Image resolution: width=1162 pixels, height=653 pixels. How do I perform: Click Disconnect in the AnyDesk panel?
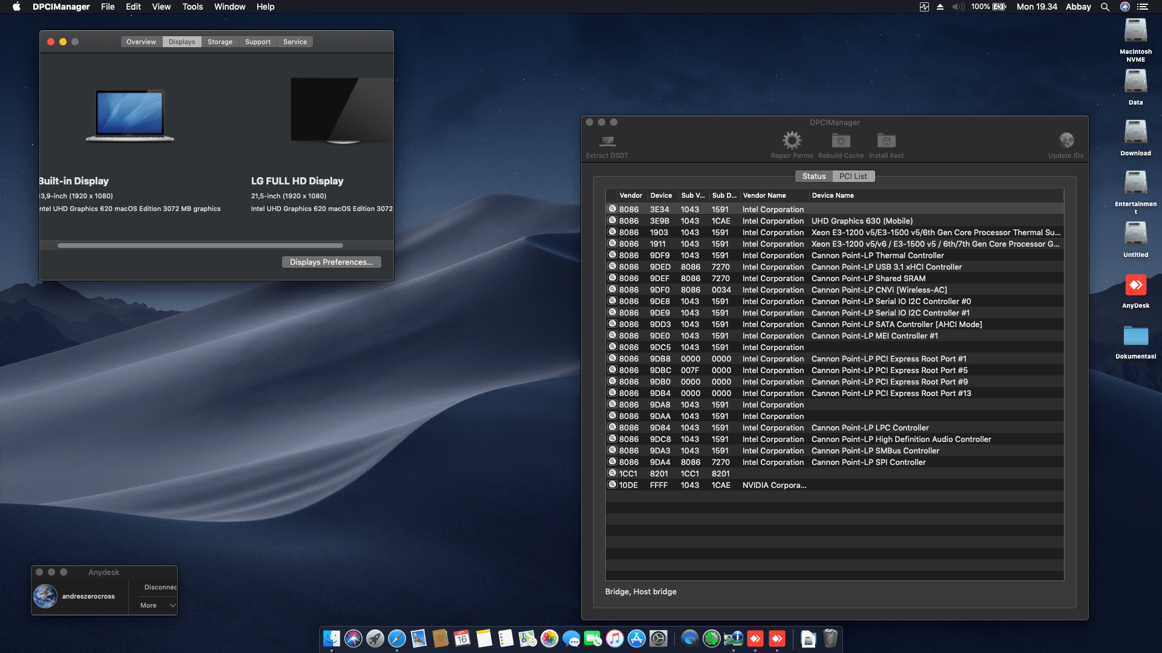click(x=160, y=587)
